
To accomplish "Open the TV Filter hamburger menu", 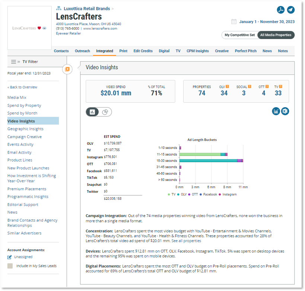I will click(13, 62).
